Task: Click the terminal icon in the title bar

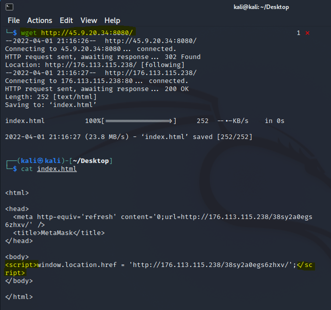Action: [x=9, y=7]
